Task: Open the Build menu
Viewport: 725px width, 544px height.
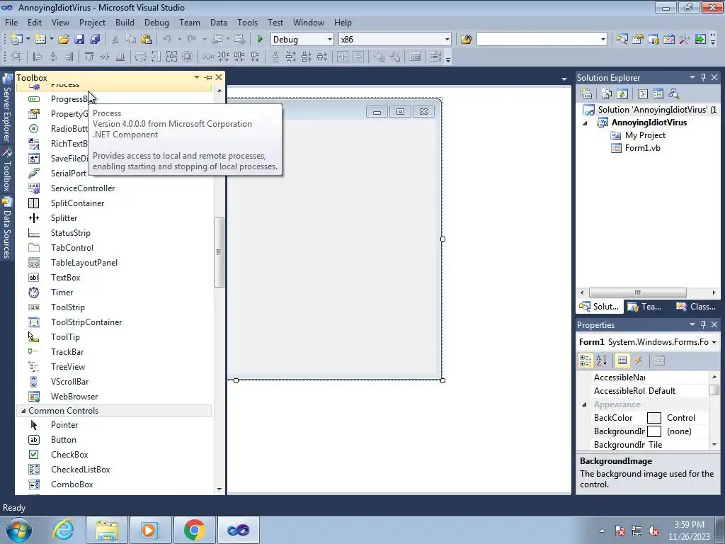Action: point(125,22)
